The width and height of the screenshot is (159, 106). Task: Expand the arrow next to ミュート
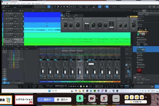tap(85, 98)
